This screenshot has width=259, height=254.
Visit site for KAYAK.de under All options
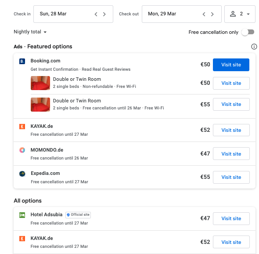pos(231,242)
